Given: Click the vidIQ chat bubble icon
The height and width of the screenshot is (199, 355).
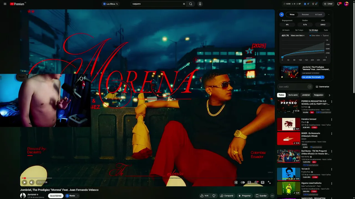Looking at the screenshot, I should [316, 4].
